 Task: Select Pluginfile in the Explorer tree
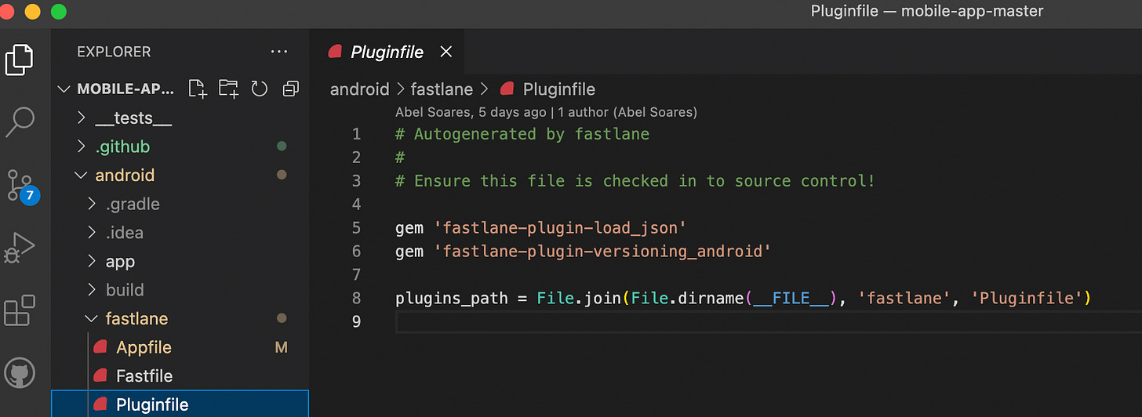pyautogui.click(x=180, y=404)
